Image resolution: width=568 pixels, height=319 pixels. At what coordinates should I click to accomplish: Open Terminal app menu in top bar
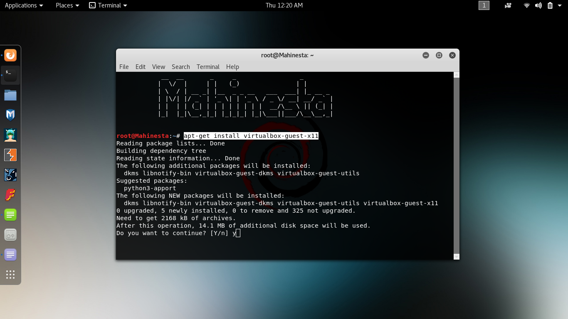pos(108,5)
